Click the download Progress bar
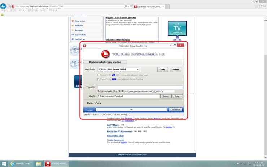Viewport: 267px width, 167px height. click(x=131, y=110)
